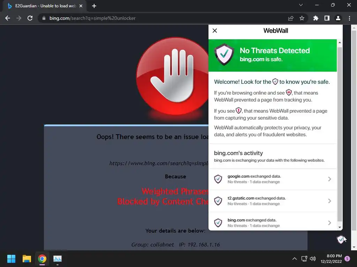Image resolution: width=357 pixels, height=267 pixels.
Task: Close the E2Guardian tab
Action: (x=81, y=6)
